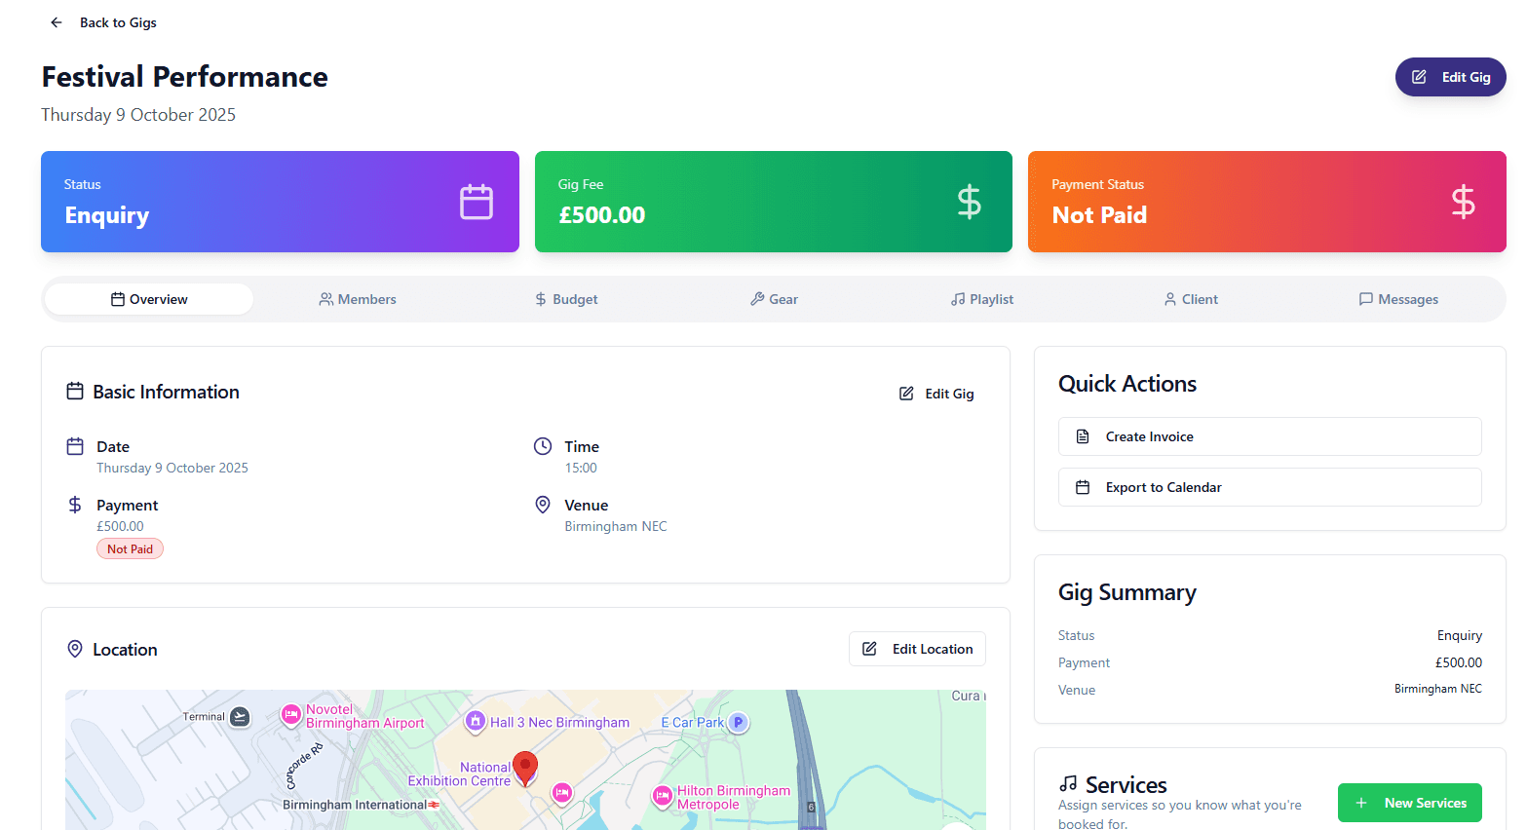
Task: Click the calendar icon in Status card
Action: tap(476, 202)
